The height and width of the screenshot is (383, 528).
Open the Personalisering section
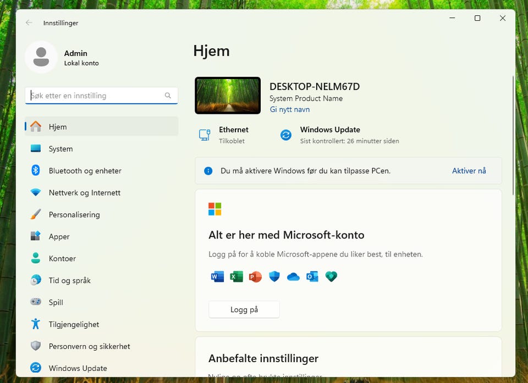pos(101,214)
